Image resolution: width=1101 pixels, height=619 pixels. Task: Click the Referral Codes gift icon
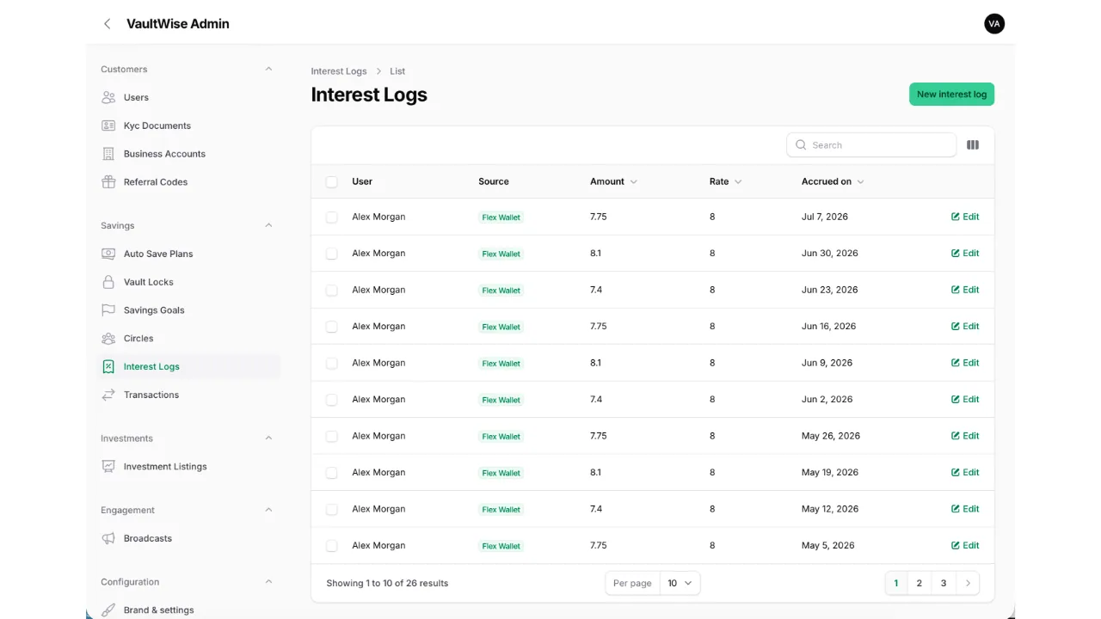108,182
